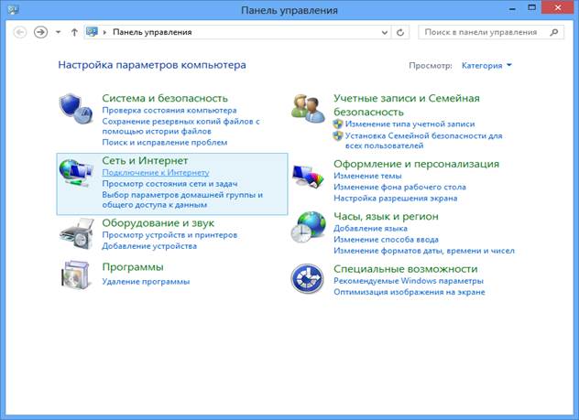Click the Ease of Access icon
579x420 pixels.
[308, 279]
